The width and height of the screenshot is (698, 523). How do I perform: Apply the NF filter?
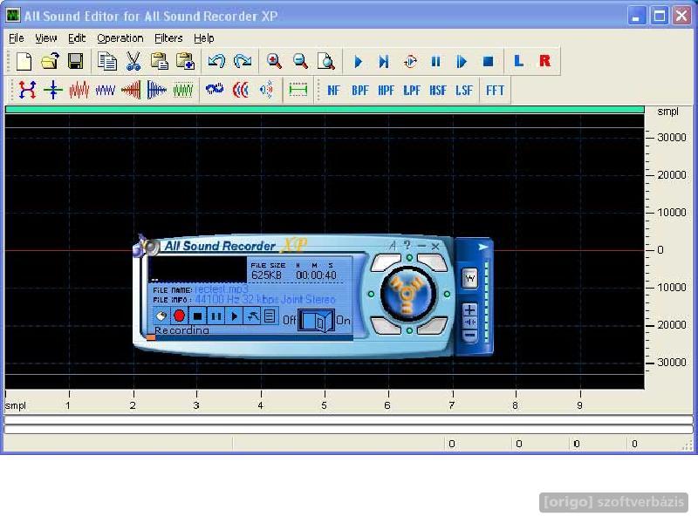[x=333, y=91]
